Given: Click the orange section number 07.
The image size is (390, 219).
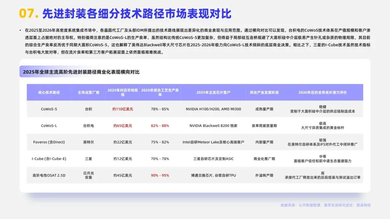Looking at the screenshot, I should pyautogui.click(x=29, y=13).
